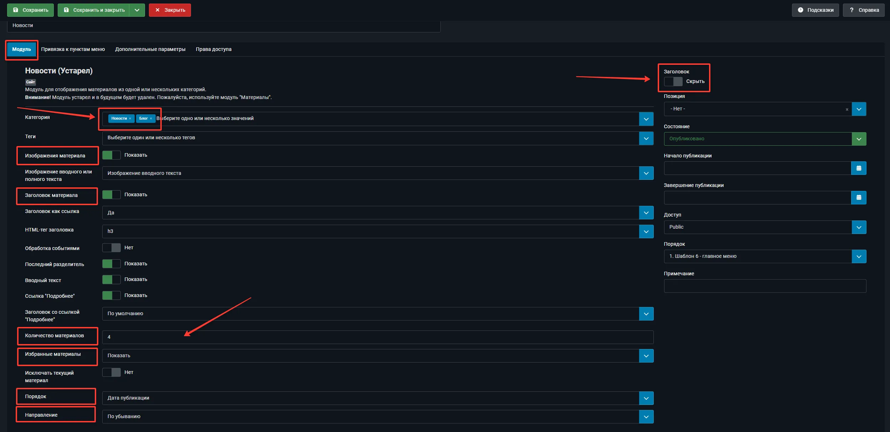Click the Справка question mark button

[863, 10]
